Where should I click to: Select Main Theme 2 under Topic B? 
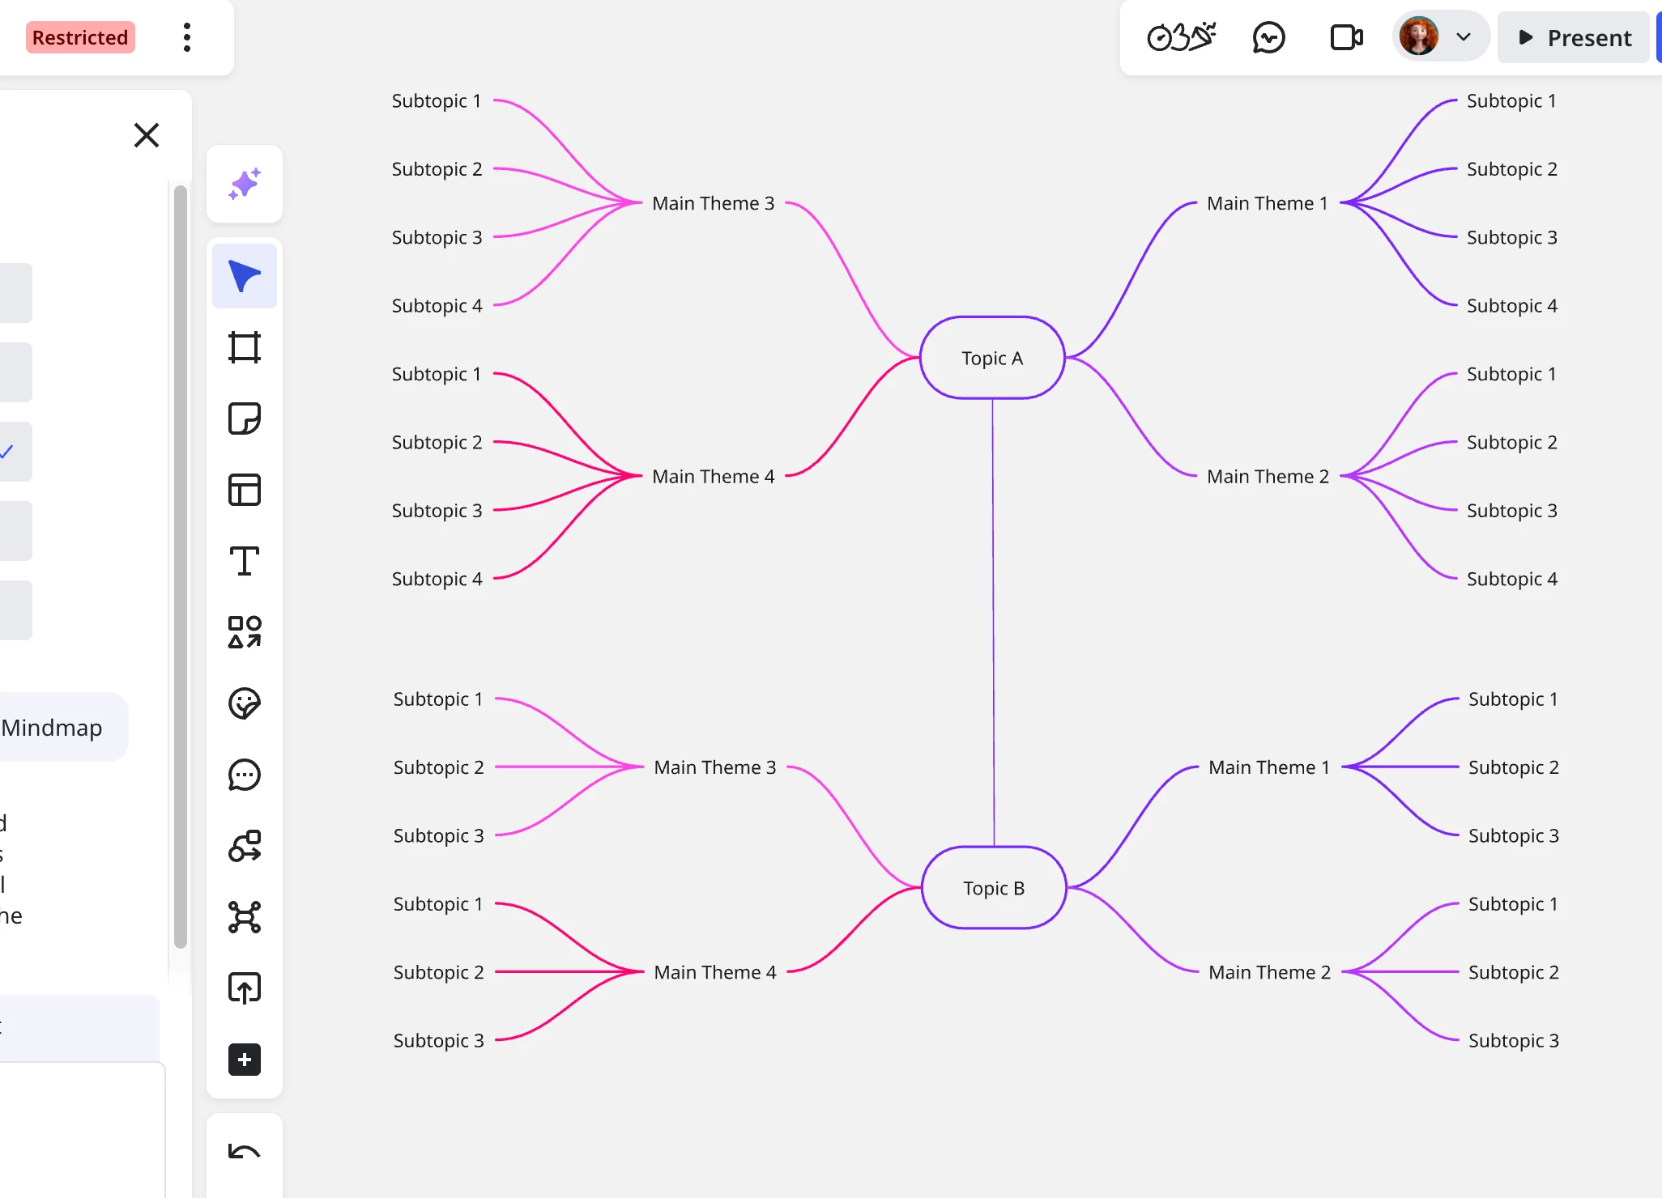click(x=1270, y=972)
